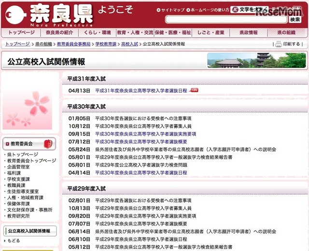The height and width of the screenshot is (251, 309).
Task: Click the printer icon beside 印刷する
Action: (278, 44)
